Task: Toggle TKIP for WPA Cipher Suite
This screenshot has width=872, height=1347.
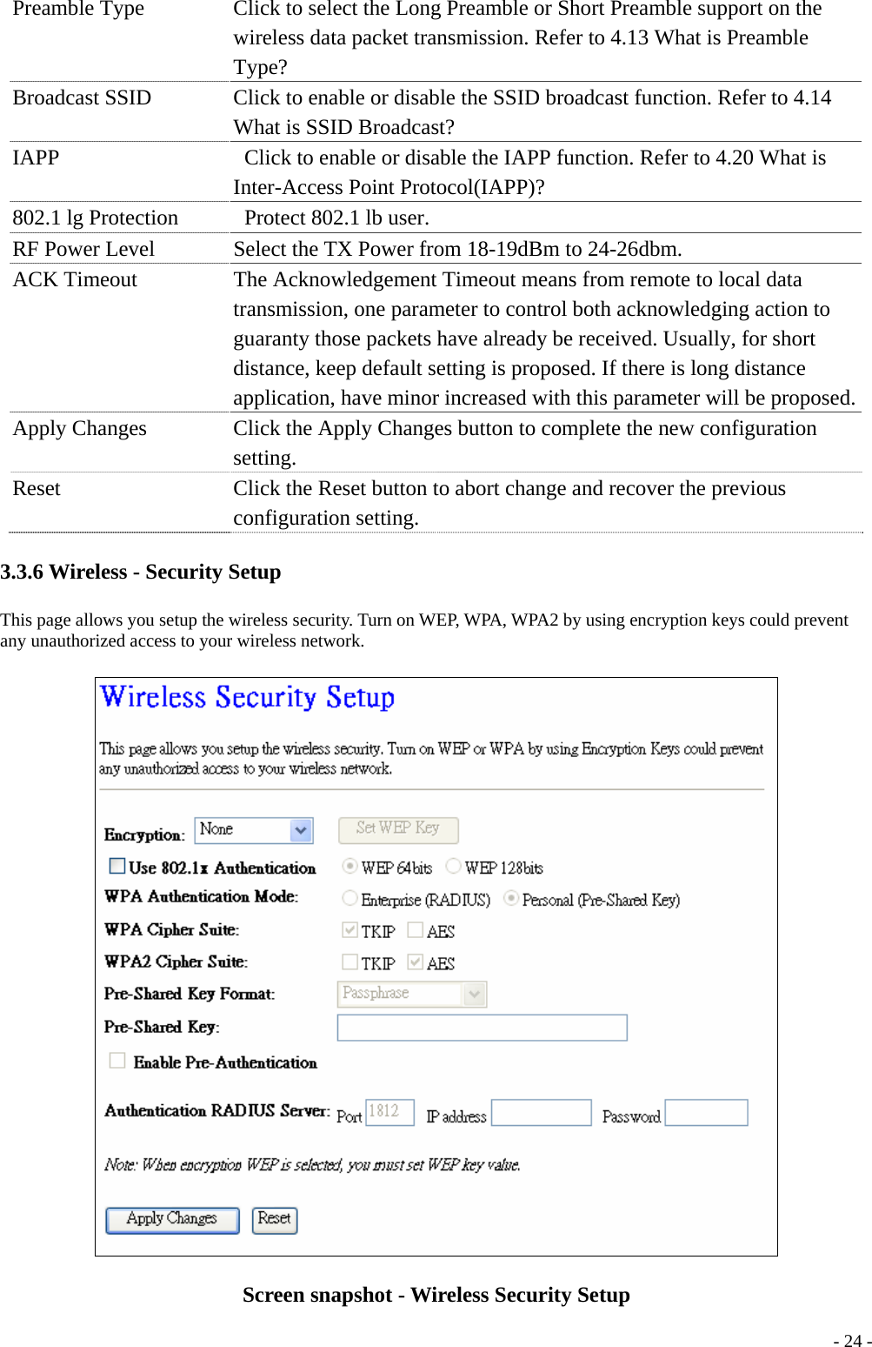Action: [349, 930]
